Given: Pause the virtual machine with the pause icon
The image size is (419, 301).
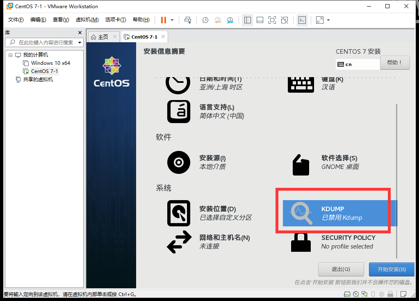Looking at the screenshot, I should click(163, 20).
